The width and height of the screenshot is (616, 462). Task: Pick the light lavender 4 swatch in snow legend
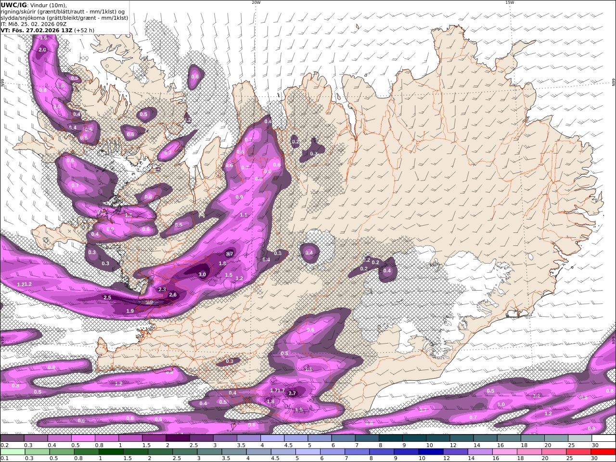click(272, 438)
